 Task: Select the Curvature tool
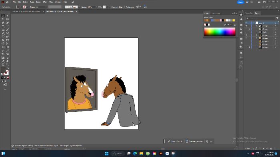[x=8, y=23]
